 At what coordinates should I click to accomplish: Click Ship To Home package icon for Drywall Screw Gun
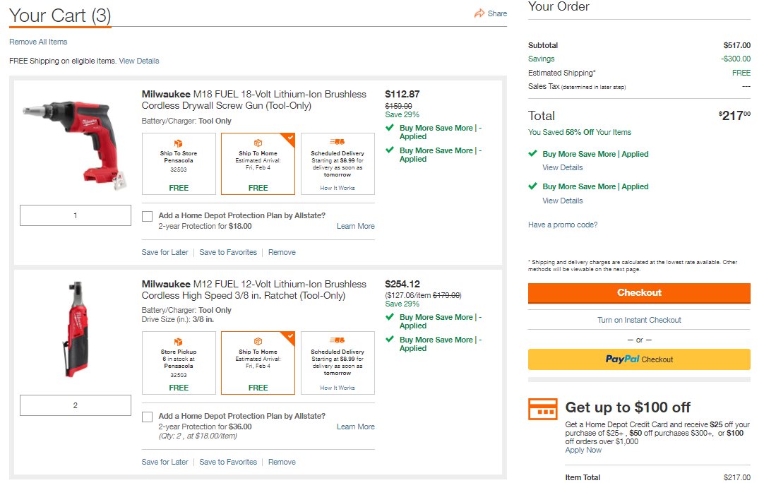click(258, 143)
